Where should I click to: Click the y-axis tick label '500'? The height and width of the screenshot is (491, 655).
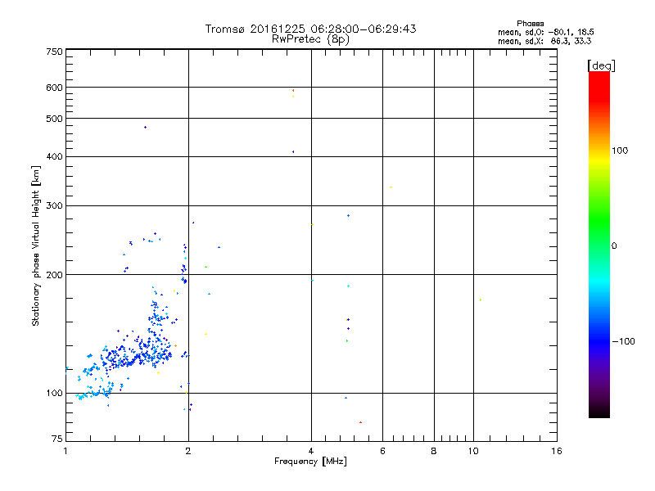54,119
